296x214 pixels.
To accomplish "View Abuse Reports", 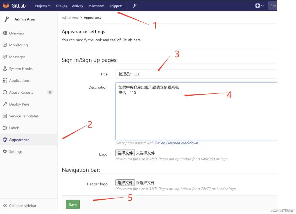I will [21, 92].
